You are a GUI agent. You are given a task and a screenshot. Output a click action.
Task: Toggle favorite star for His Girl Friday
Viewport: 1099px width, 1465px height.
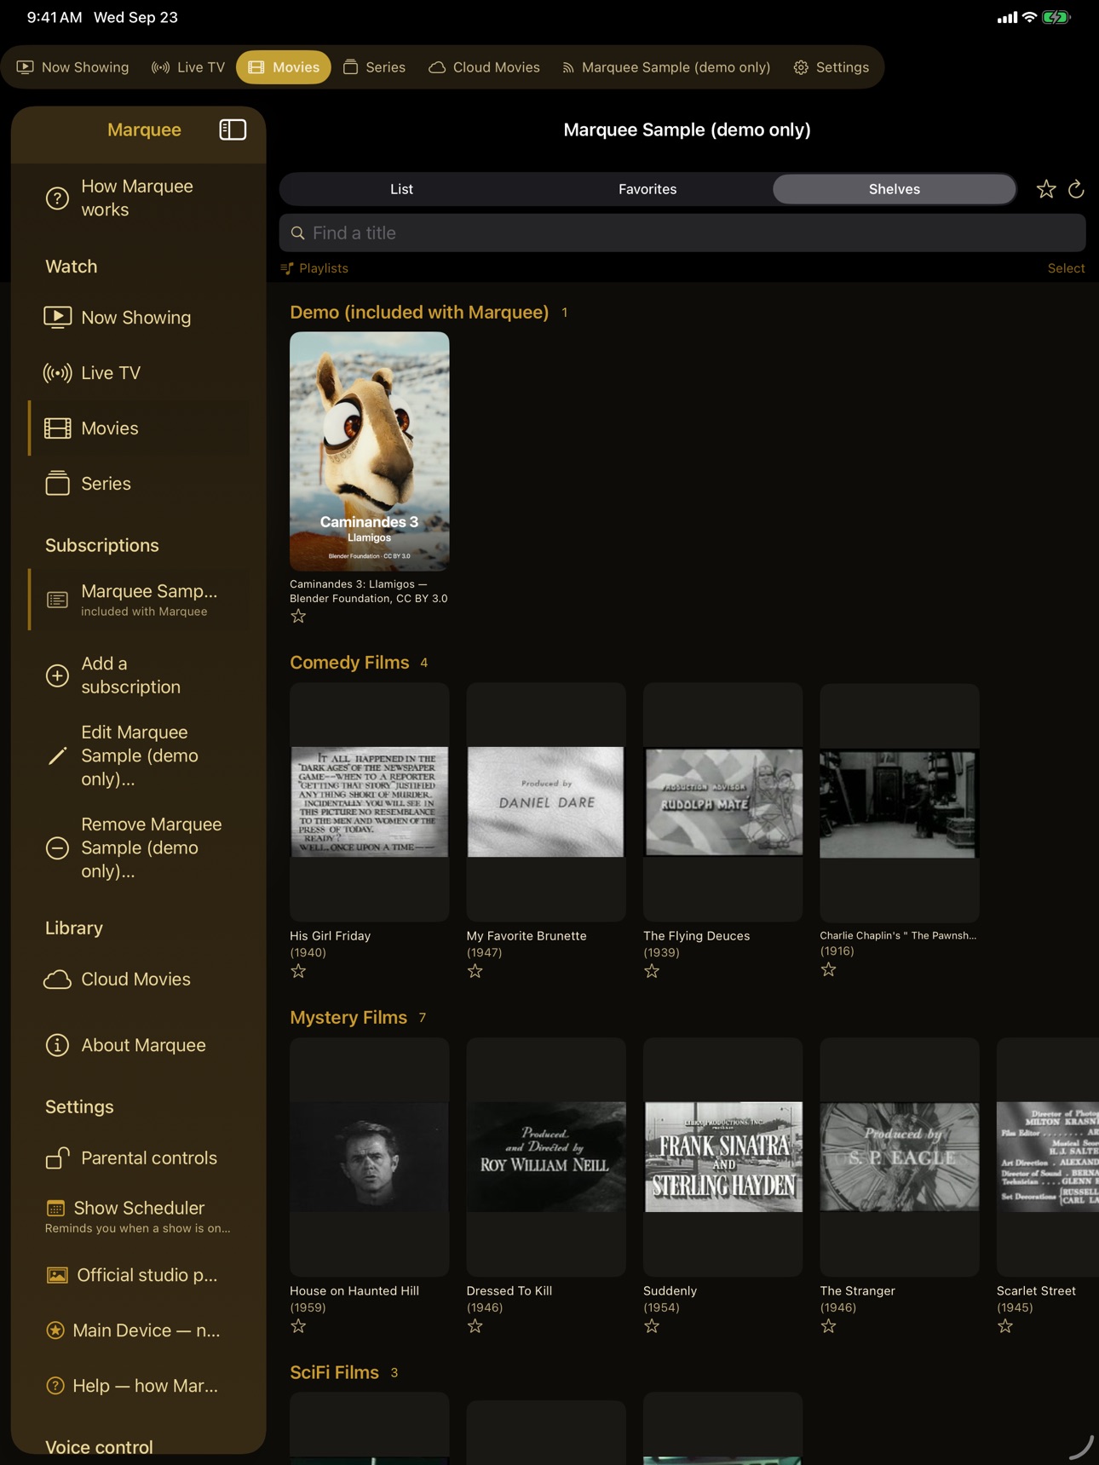(298, 971)
